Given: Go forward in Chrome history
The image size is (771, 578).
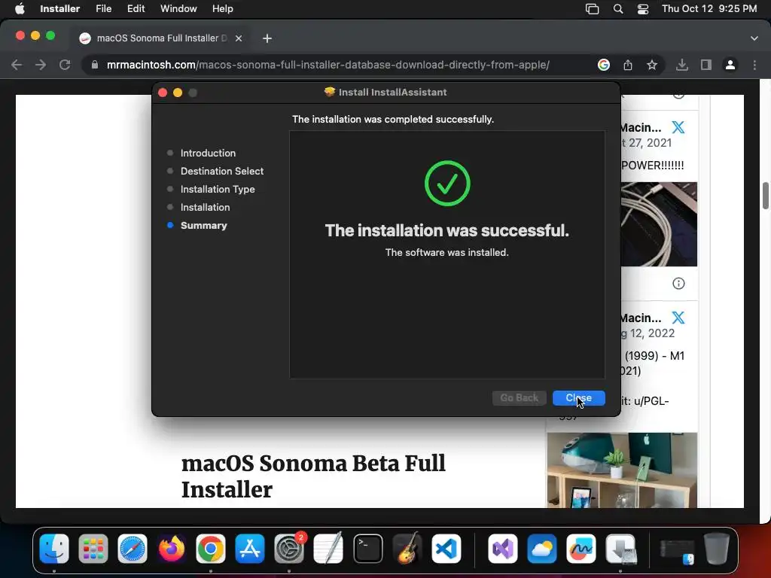Looking at the screenshot, I should [x=41, y=65].
